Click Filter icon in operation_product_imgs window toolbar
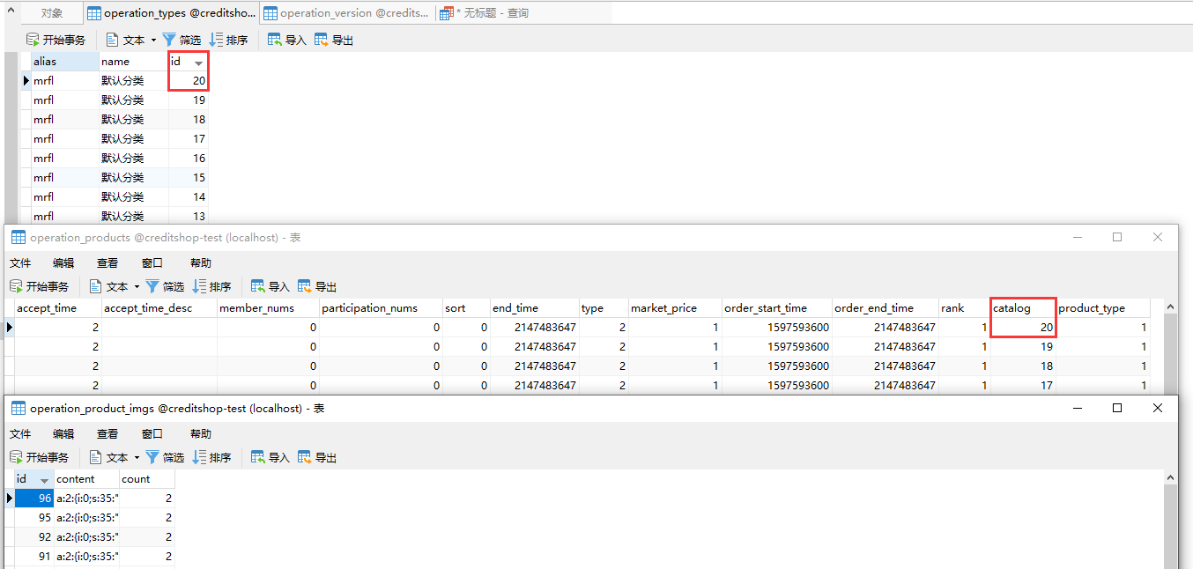 (x=152, y=457)
